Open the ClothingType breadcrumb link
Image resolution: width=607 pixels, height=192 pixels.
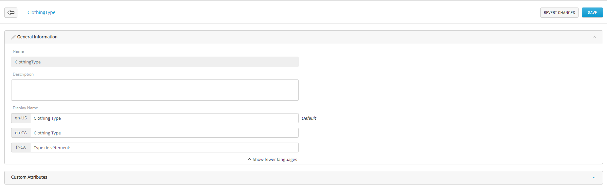[41, 12]
